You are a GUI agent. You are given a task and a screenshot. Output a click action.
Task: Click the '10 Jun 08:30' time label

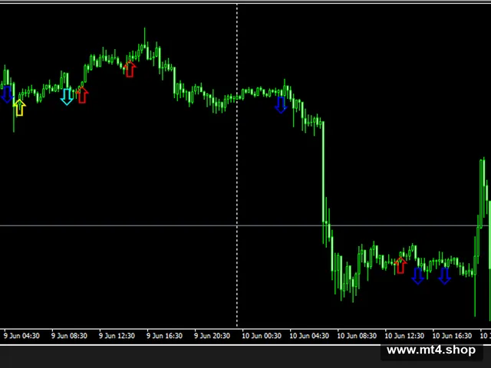coord(357,336)
